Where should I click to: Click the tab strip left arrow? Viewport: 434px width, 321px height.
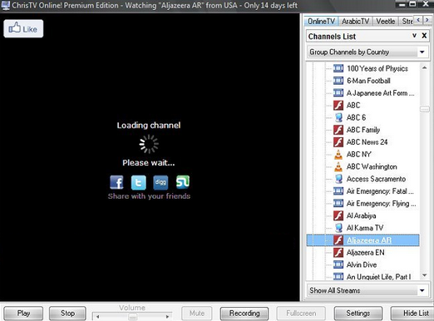tap(418, 20)
